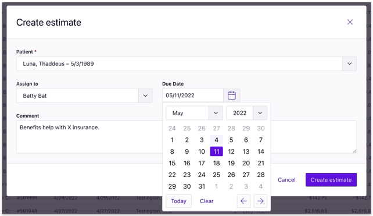Choose May 9 in the calendar
The image size is (373, 216).
point(186,151)
